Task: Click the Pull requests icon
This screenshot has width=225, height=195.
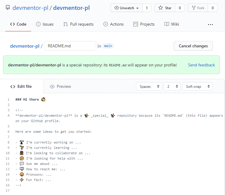Action: tap(65, 24)
